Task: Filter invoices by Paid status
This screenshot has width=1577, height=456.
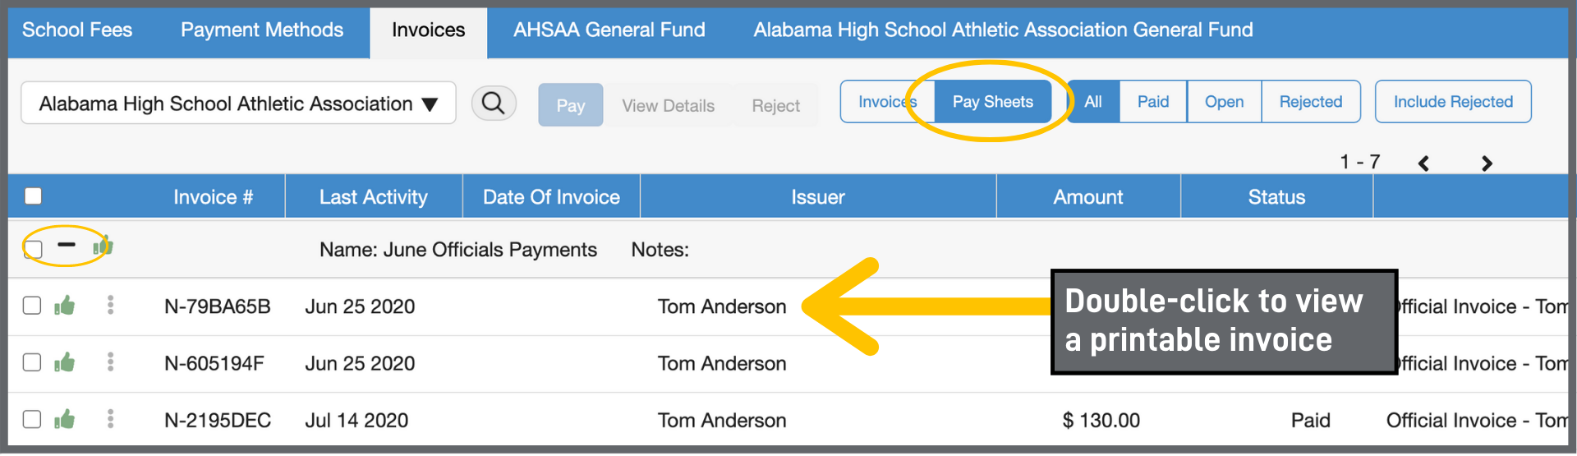Action: coord(1153,102)
